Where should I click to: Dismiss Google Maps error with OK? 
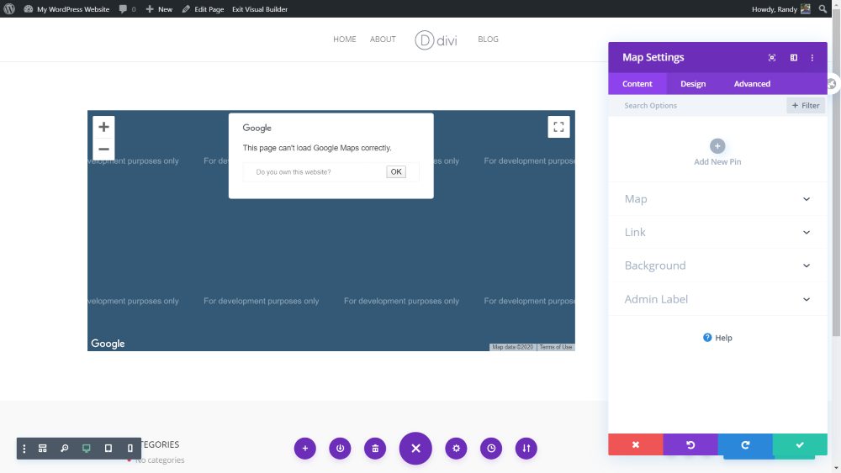click(396, 172)
